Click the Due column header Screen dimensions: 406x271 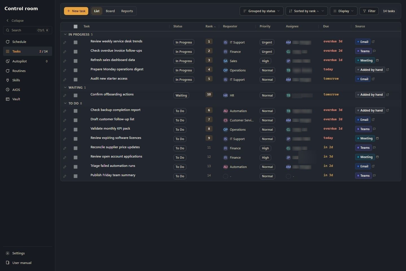pyautogui.click(x=326, y=26)
